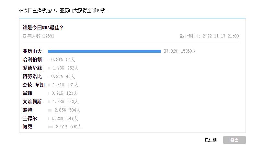Choose the 大洛佩斯 poll entry

click(x=32, y=101)
